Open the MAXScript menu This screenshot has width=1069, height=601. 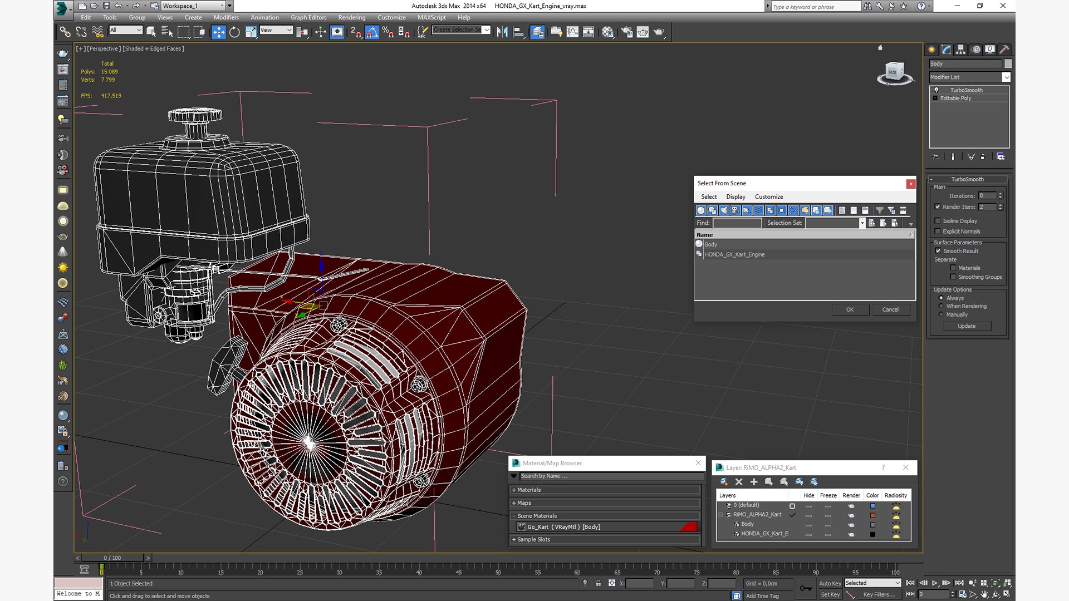point(431,18)
